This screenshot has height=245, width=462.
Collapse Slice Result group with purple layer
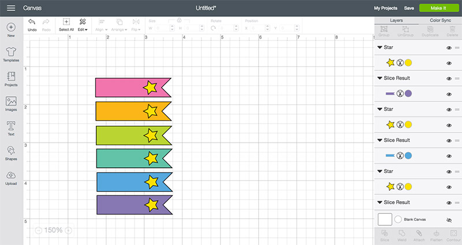380,78
